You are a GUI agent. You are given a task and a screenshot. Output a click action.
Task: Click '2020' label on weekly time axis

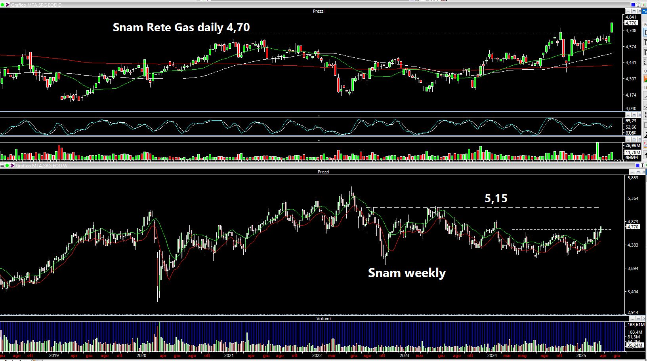[x=141, y=355]
